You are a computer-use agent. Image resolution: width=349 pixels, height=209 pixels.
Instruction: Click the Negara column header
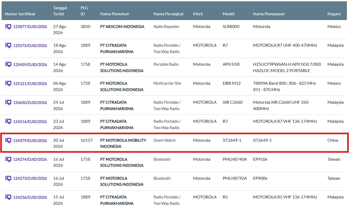[x=334, y=14]
